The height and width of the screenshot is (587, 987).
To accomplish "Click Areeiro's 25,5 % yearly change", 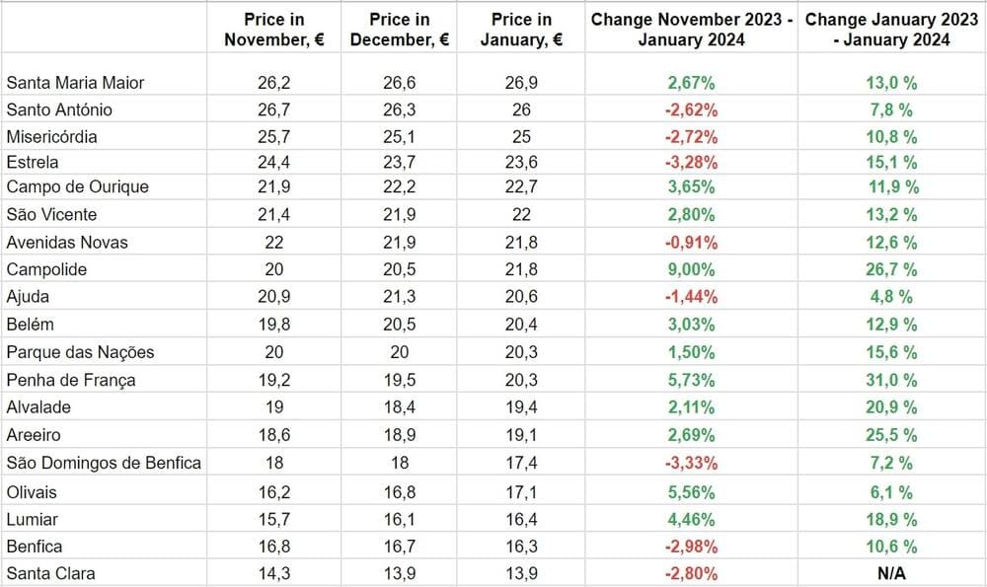I will [x=890, y=435].
